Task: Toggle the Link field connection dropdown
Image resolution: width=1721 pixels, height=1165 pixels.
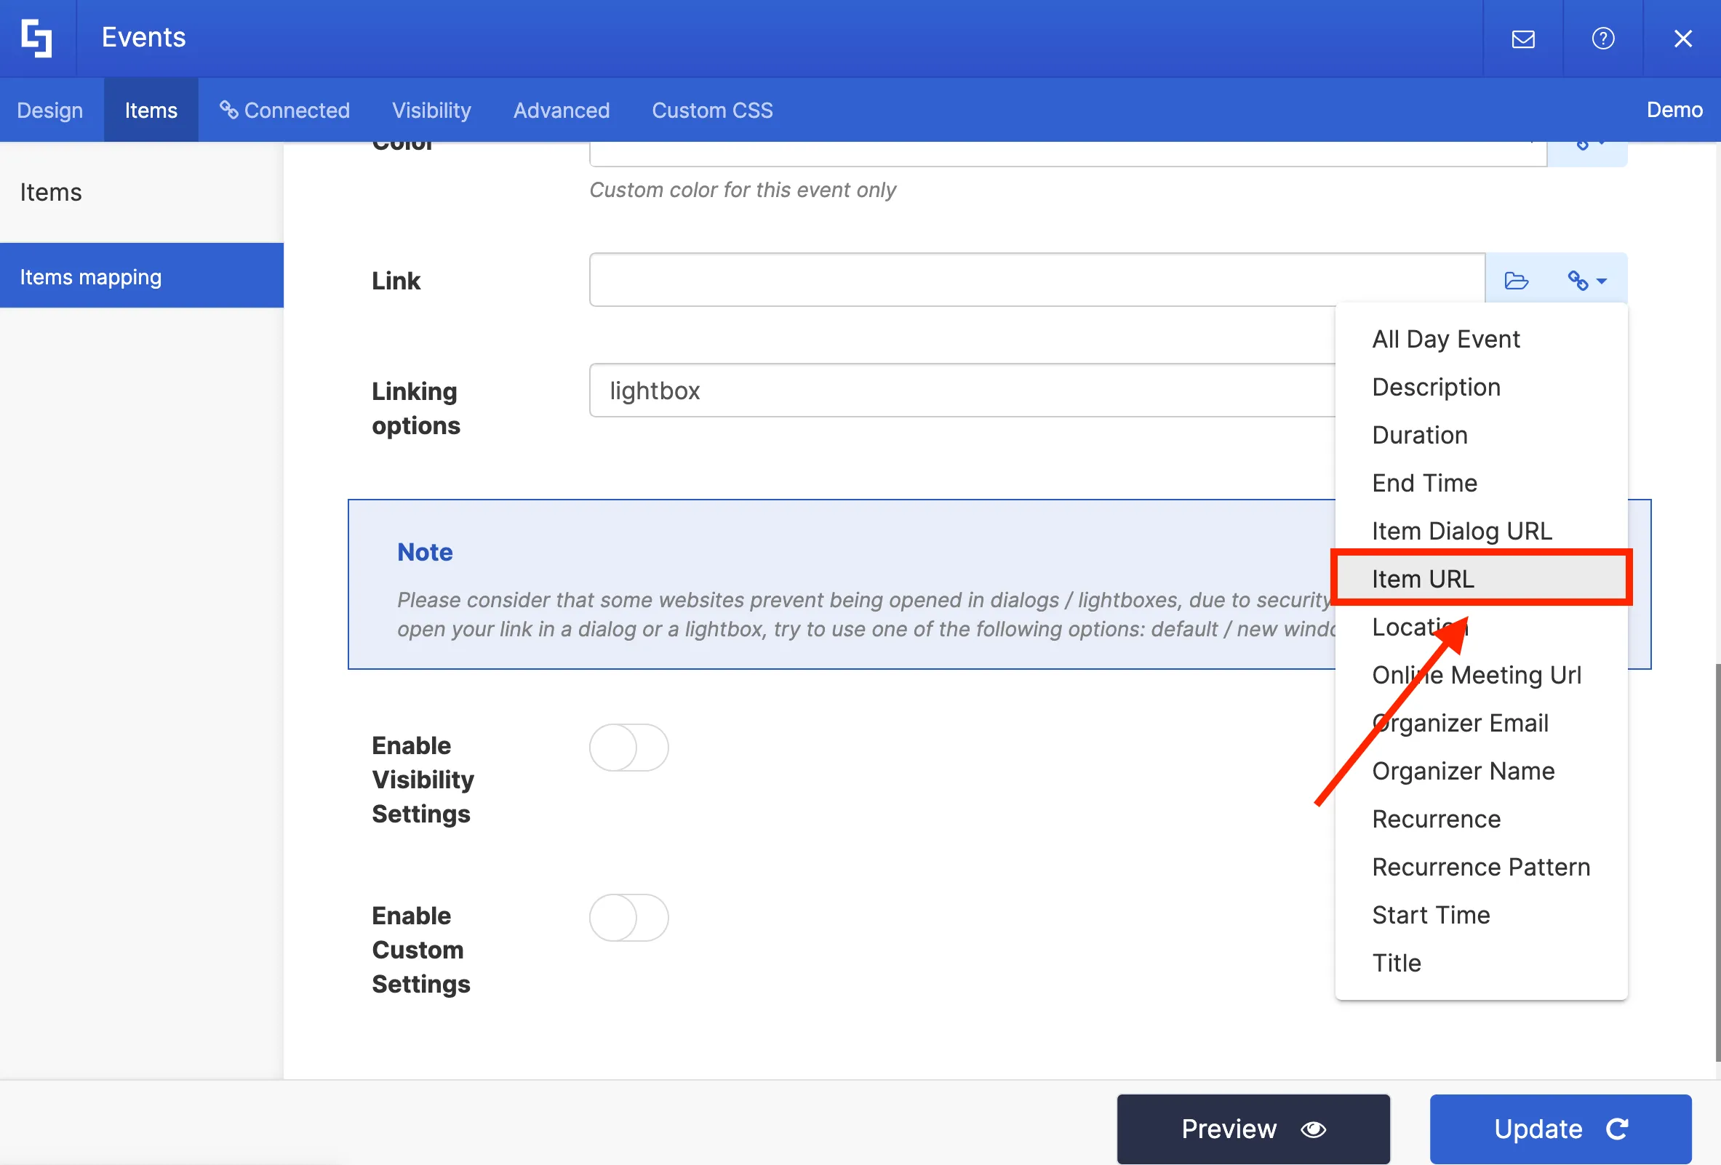Action: click(x=1587, y=281)
